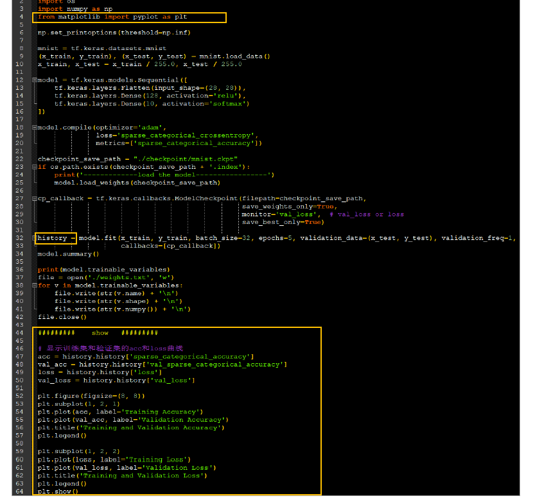The image size is (535, 498).
Task: Click the label='Validation Accuracy' plot line
Action: point(133,420)
